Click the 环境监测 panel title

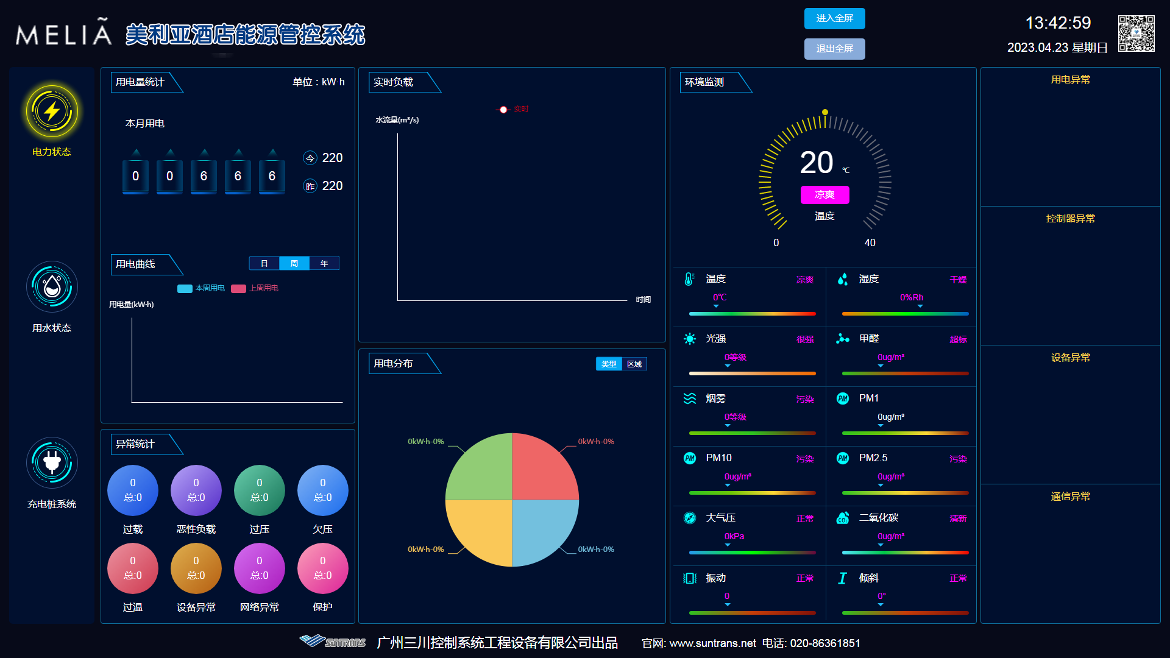point(704,82)
